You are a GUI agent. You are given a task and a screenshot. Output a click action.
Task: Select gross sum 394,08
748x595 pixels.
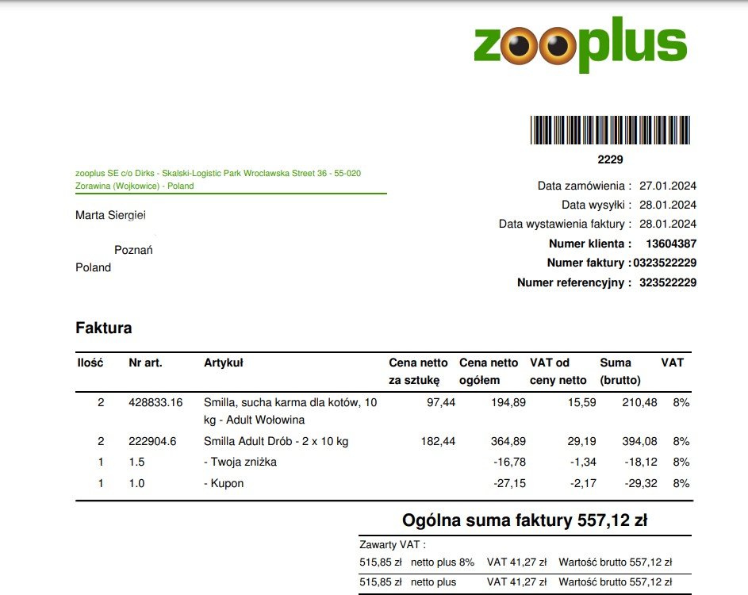tap(639, 441)
